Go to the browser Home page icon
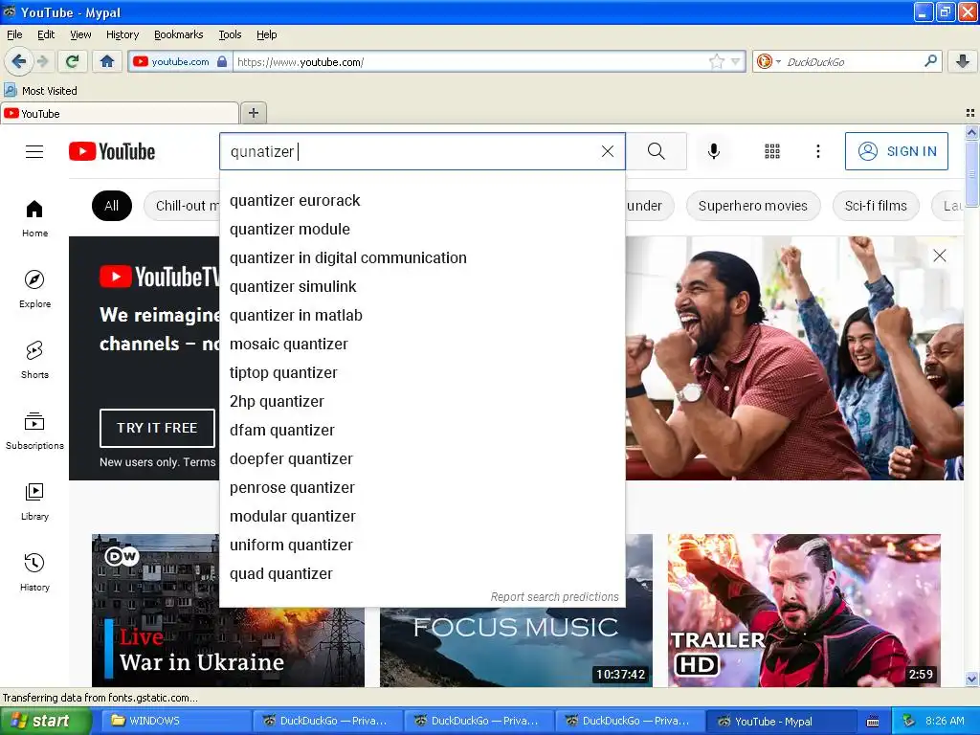 point(107,61)
